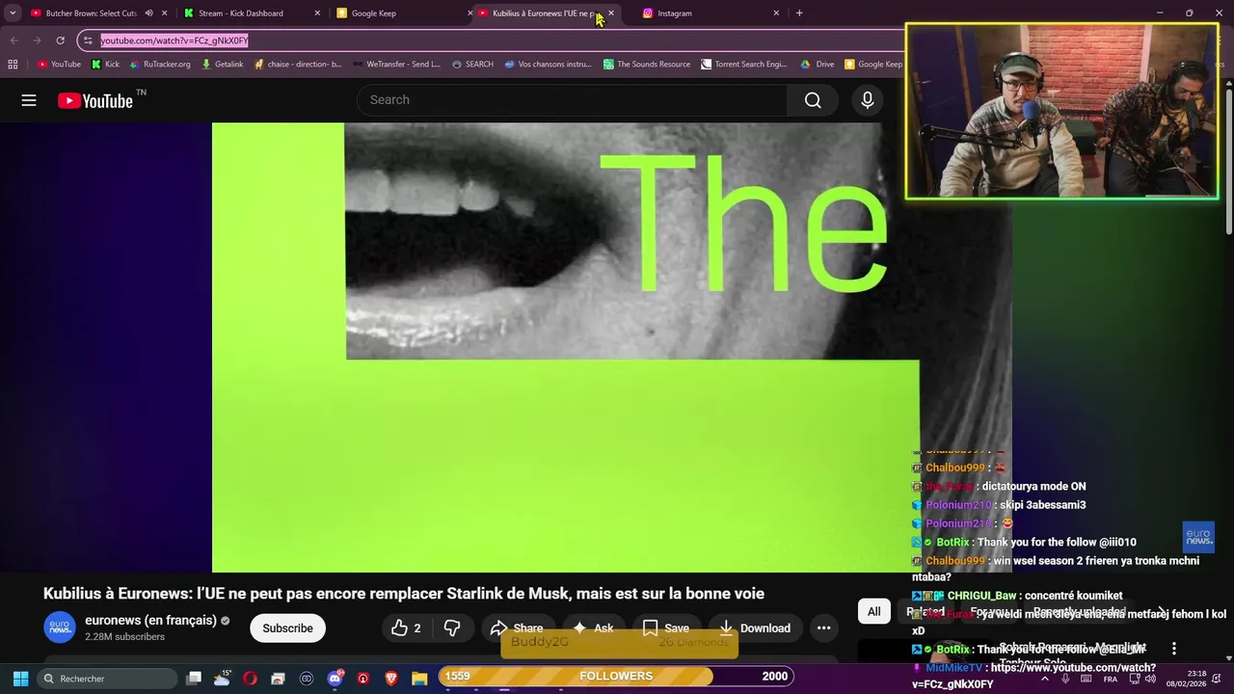Open the File Explorer taskbar icon
This screenshot has height=694, width=1234.
tap(419, 679)
